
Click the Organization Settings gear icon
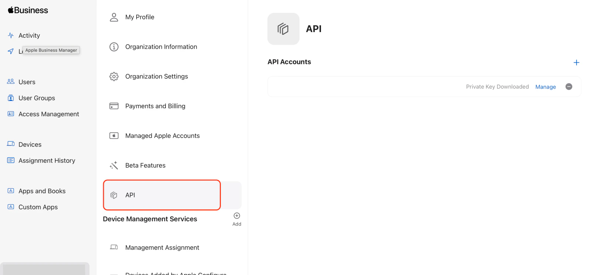[x=114, y=76]
